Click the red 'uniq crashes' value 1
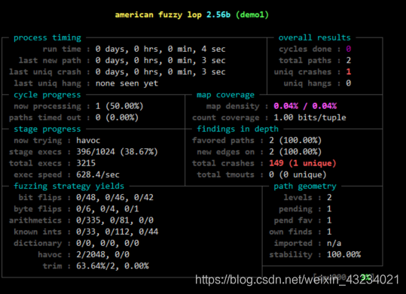The image size is (406, 294). [x=349, y=72]
